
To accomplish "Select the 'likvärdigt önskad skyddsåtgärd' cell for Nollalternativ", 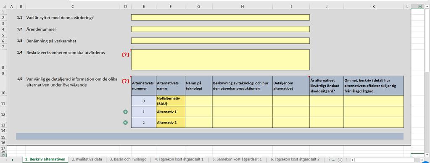I will coord(327,101).
